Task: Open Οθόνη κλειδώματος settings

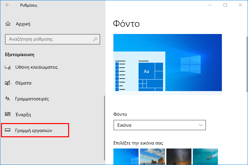Action: 36,67
